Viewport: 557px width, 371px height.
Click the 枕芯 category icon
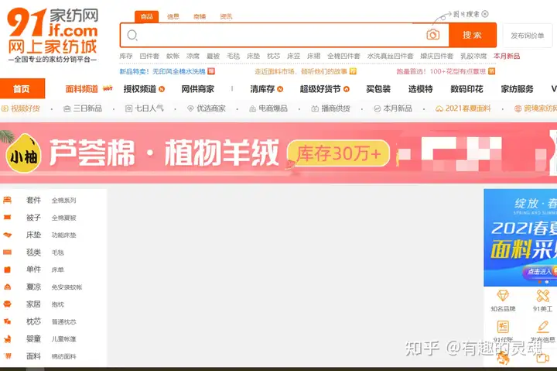point(8,321)
